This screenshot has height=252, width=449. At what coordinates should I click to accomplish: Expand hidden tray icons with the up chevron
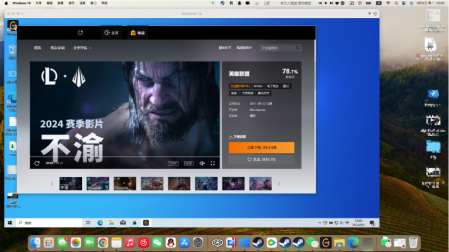320,222
